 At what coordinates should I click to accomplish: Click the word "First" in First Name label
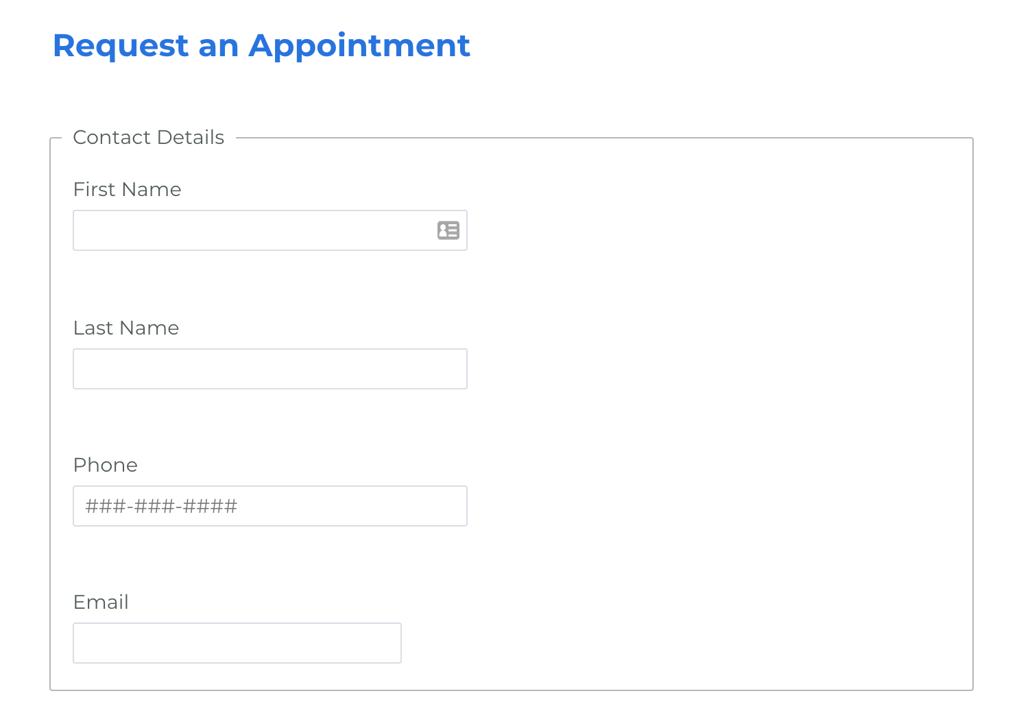pos(94,190)
